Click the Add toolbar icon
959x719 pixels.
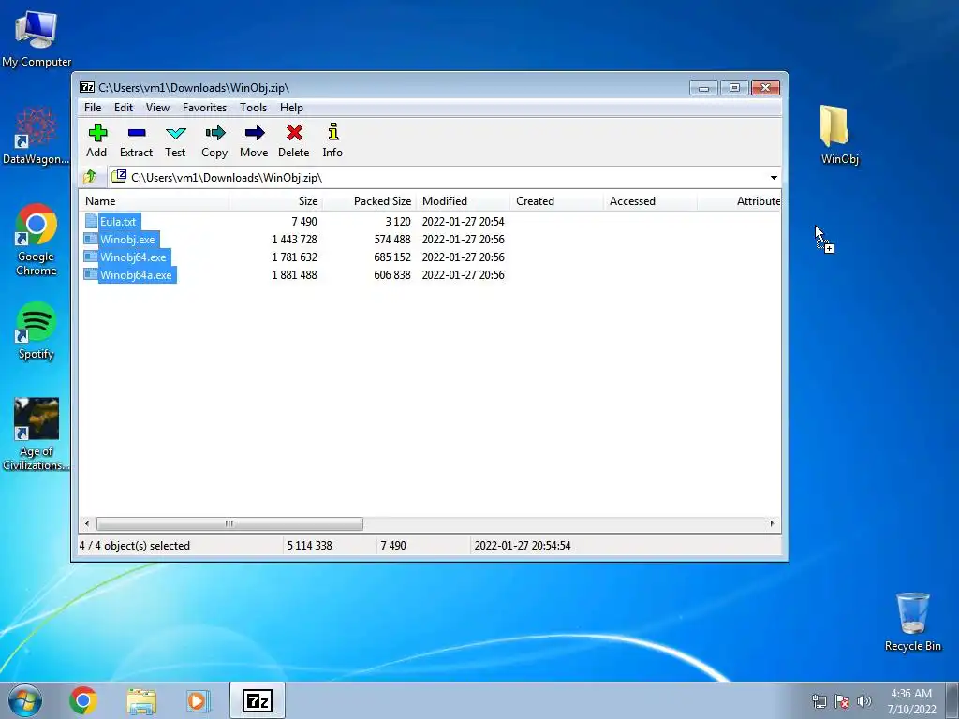click(x=97, y=133)
